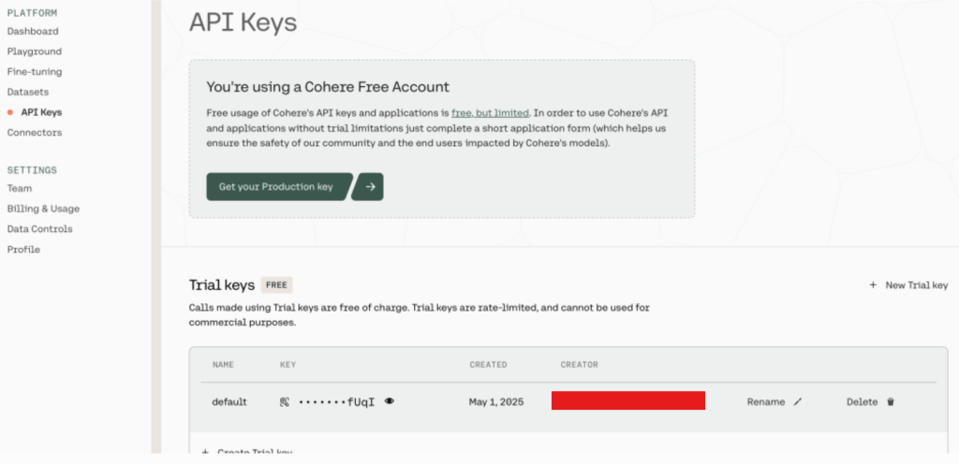The height and width of the screenshot is (464, 959).
Task: Click the Rename text for default key
Action: pos(765,402)
